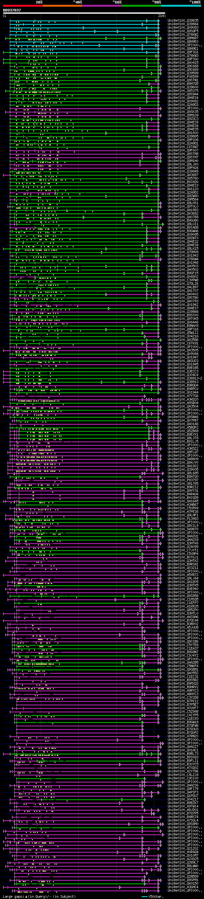Open hit UniRef100_Q43586
This screenshot has width=204, height=899.
pyautogui.click(x=183, y=340)
